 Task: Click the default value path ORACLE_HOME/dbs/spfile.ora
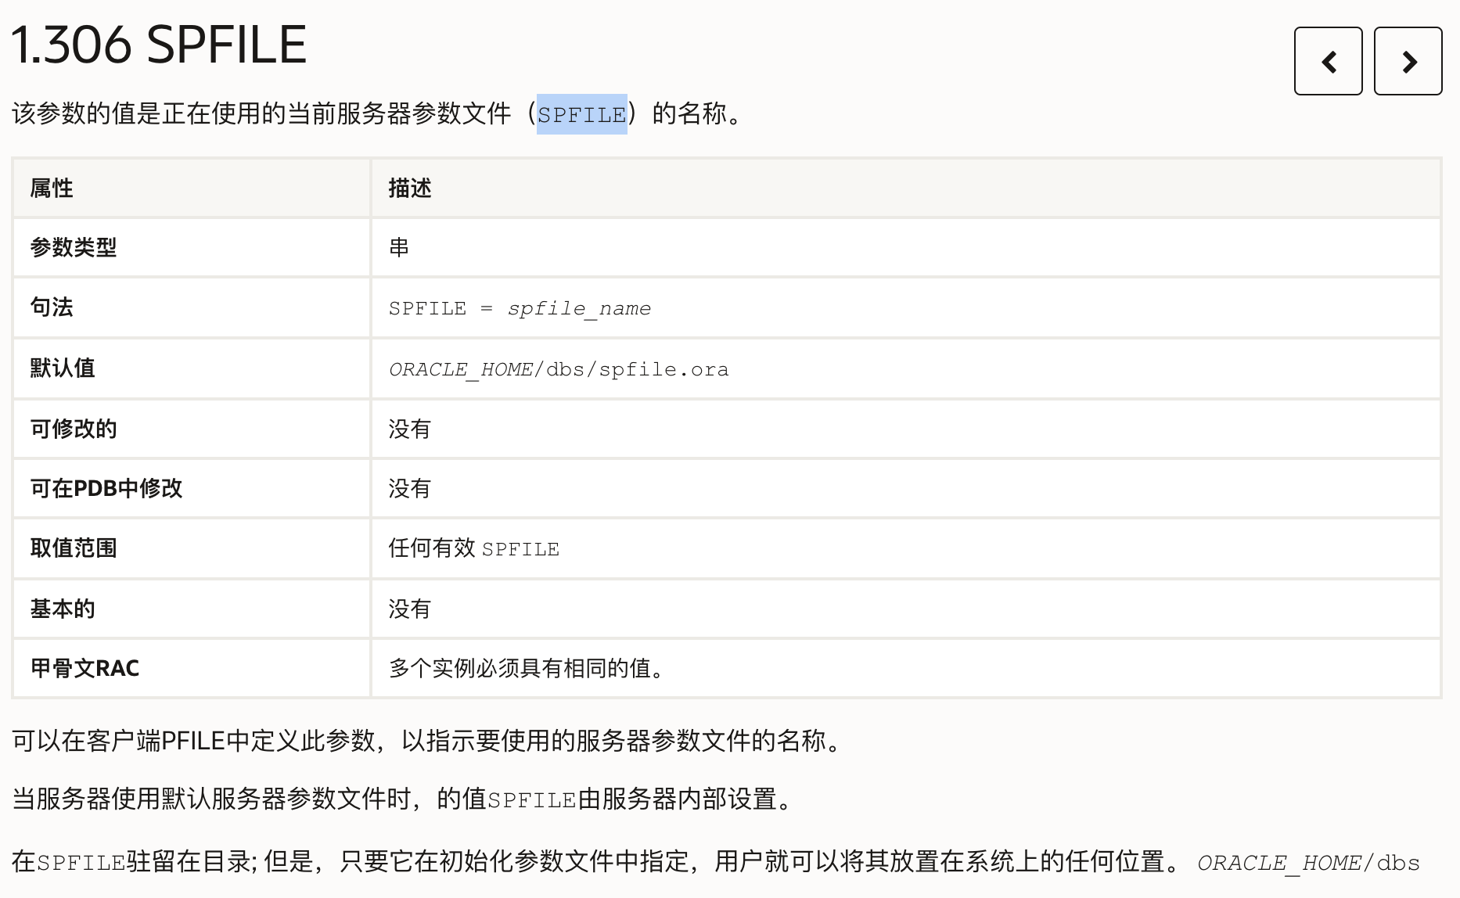[x=559, y=369]
